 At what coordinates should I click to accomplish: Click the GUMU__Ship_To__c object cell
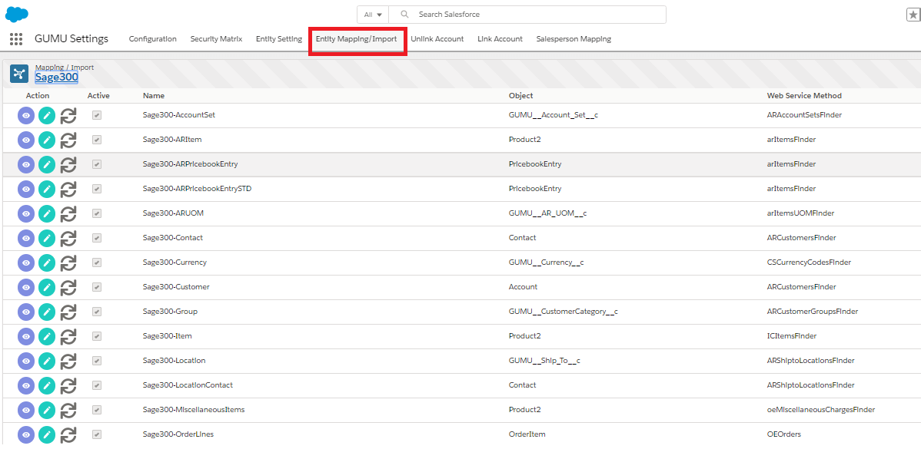[544, 361]
